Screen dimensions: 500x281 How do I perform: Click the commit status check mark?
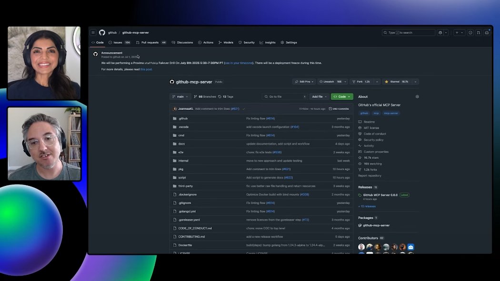pos(244,109)
